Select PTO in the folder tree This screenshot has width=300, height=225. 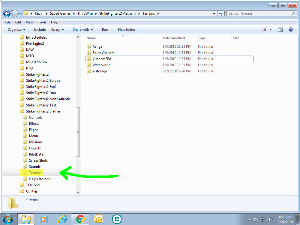[x=29, y=68]
